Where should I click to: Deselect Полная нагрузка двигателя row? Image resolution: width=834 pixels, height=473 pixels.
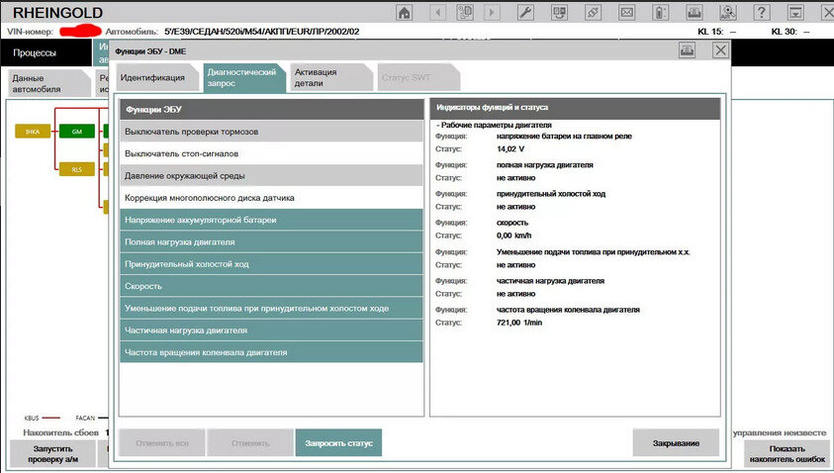271,242
